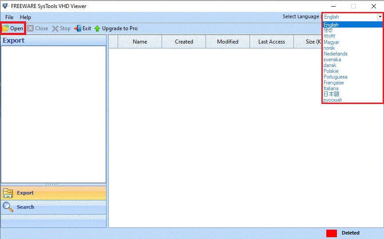Screen dimensions: 384x239
Task: Open the Help menu
Action: (x=25, y=17)
